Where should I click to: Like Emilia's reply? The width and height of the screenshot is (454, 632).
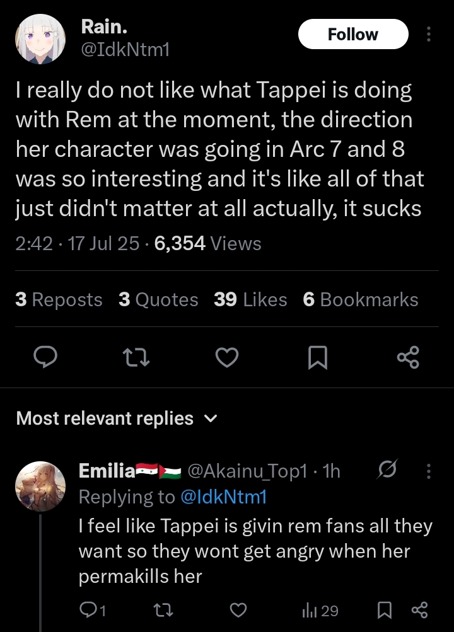tap(238, 610)
